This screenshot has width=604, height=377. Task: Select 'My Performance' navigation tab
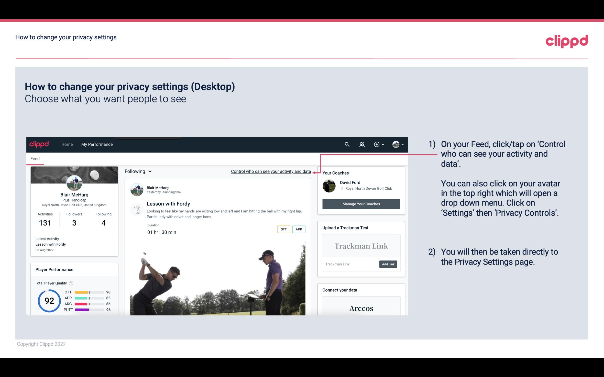(x=96, y=144)
